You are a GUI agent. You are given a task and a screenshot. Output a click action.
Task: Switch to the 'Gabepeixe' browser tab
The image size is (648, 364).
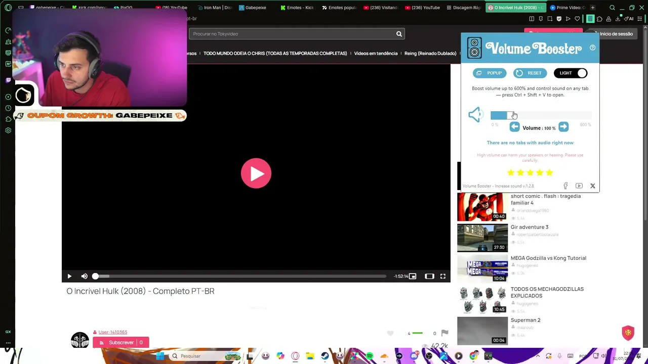click(x=253, y=8)
